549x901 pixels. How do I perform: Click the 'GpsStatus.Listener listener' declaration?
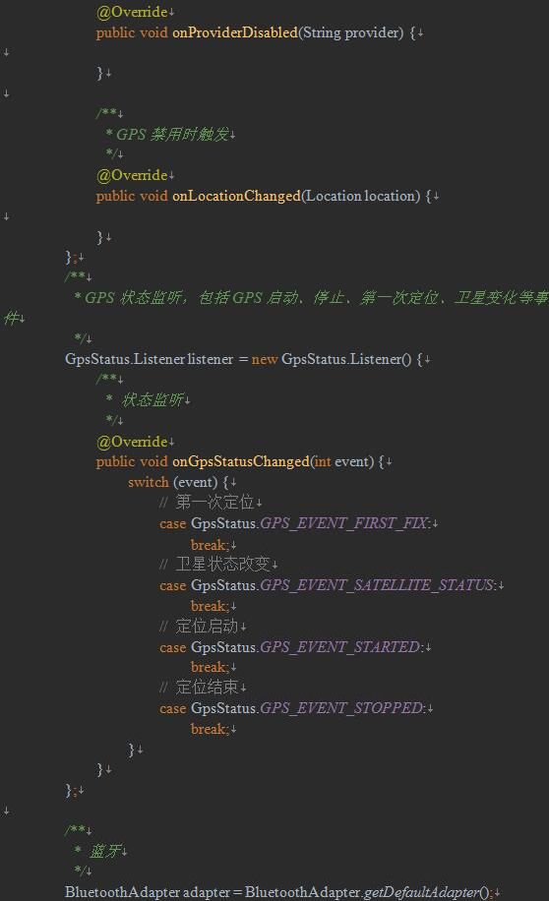[149, 359]
